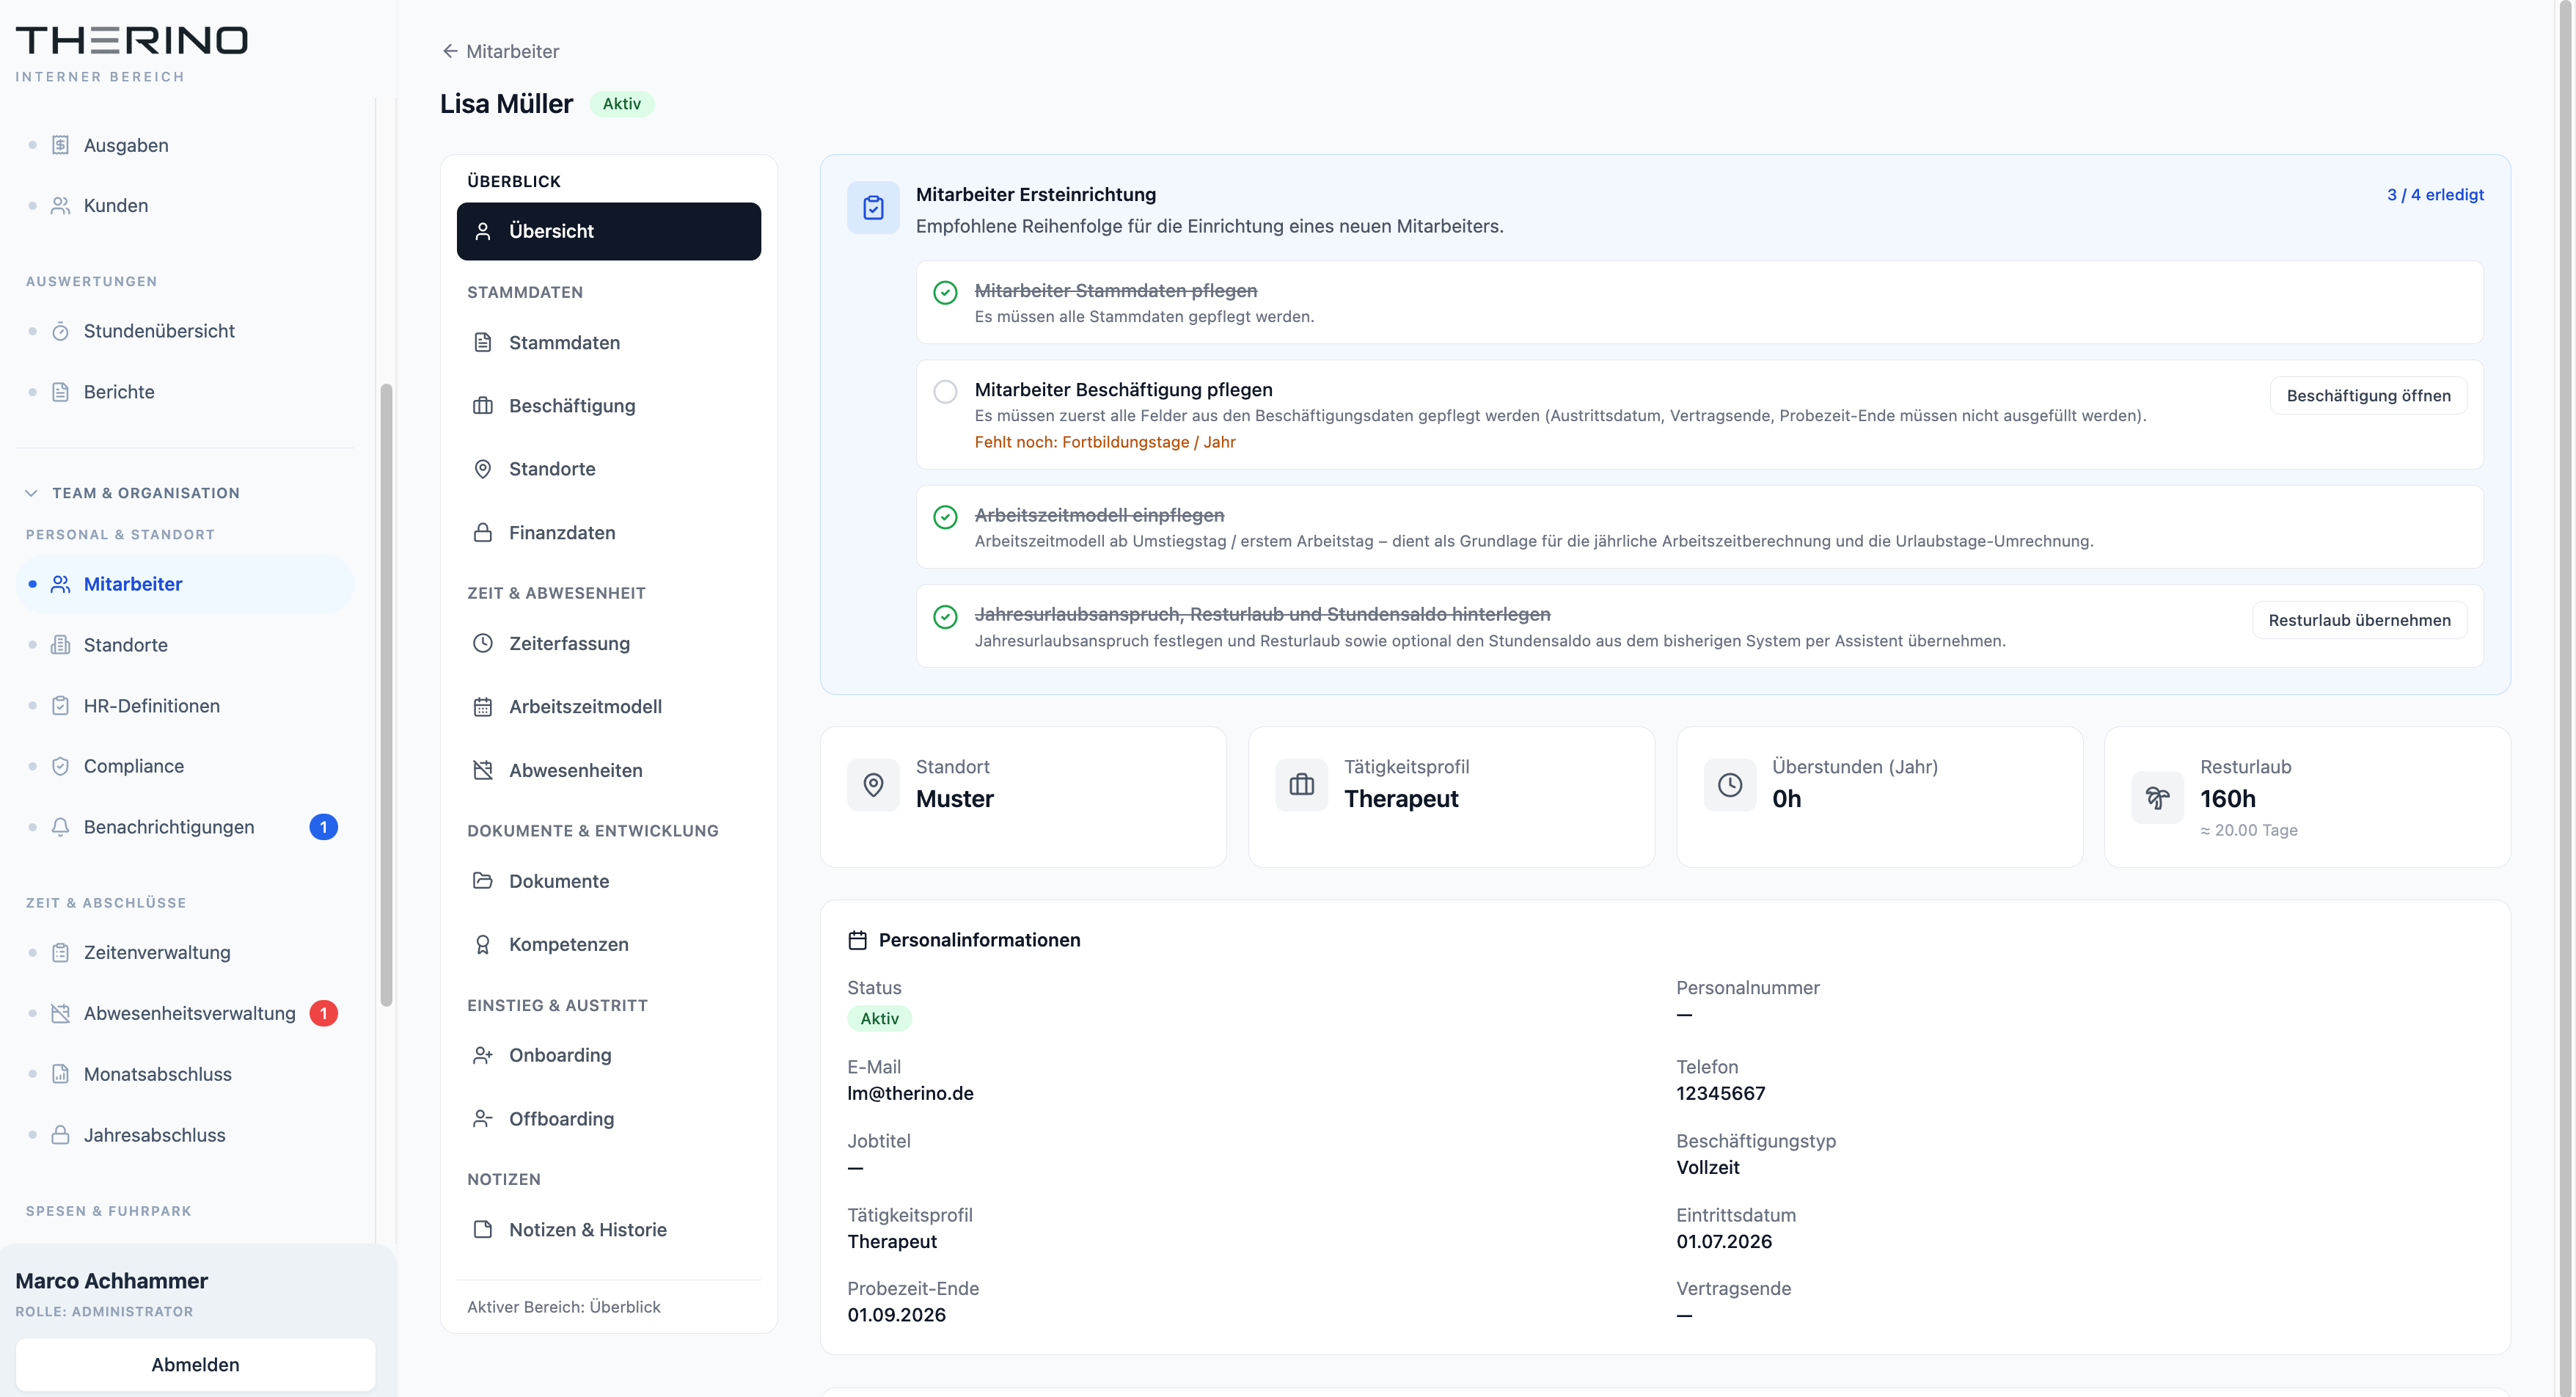Toggle green check for Arbeitszeitmodell einpflegen step

(x=945, y=517)
